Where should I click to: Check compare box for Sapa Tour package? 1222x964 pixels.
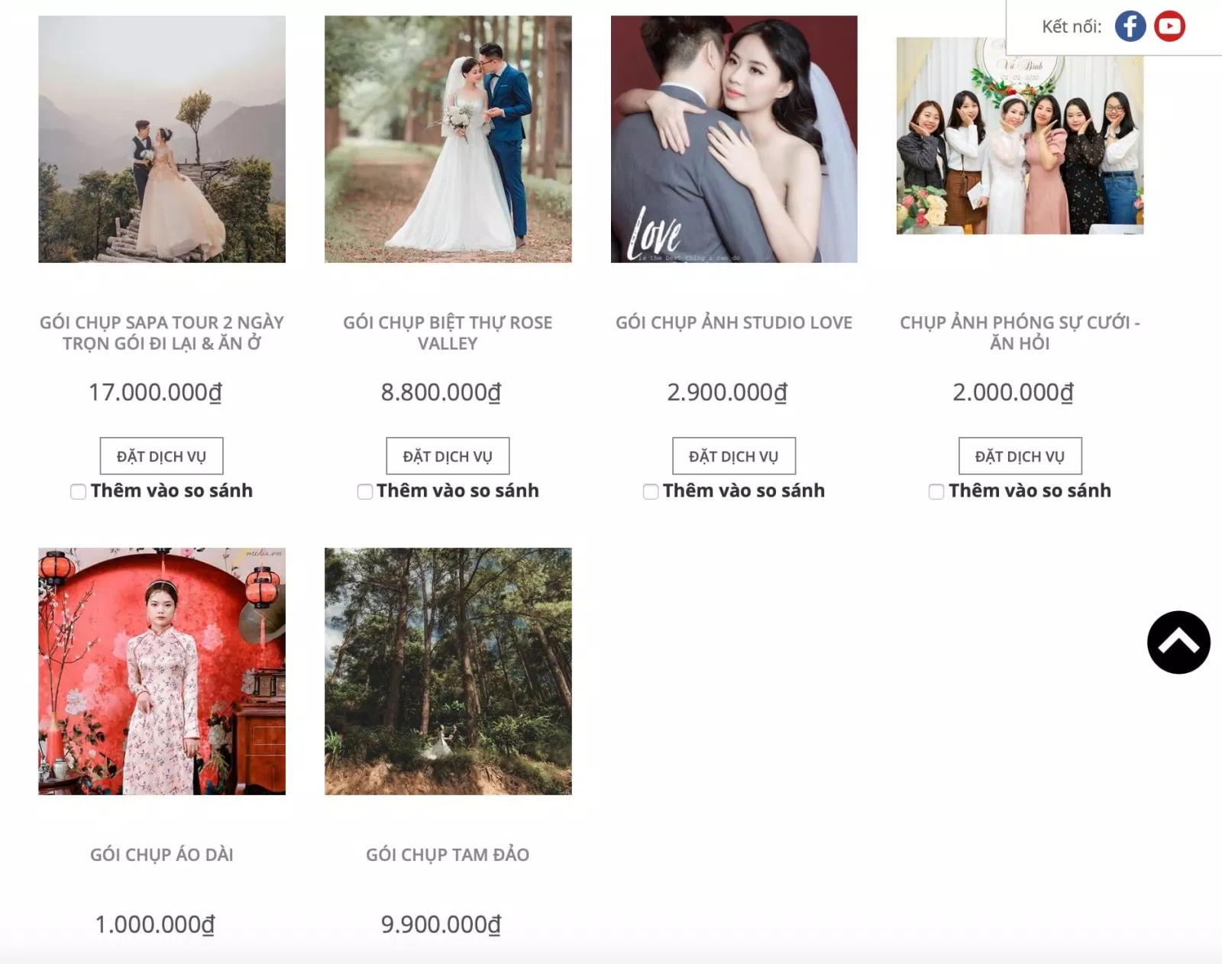tap(78, 492)
